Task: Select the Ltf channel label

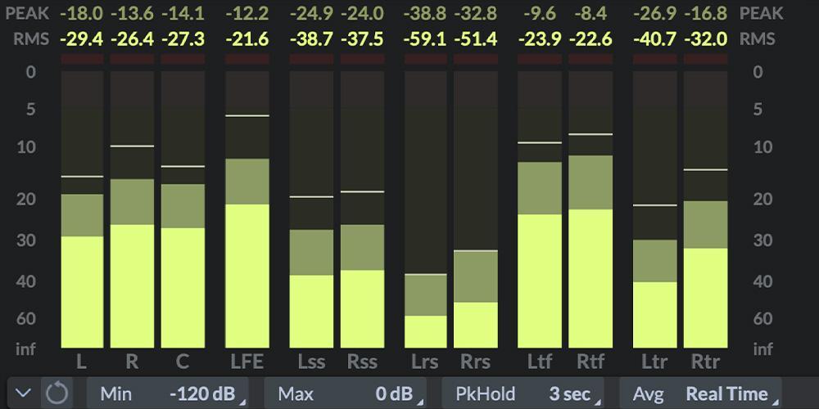Action: coord(539,362)
